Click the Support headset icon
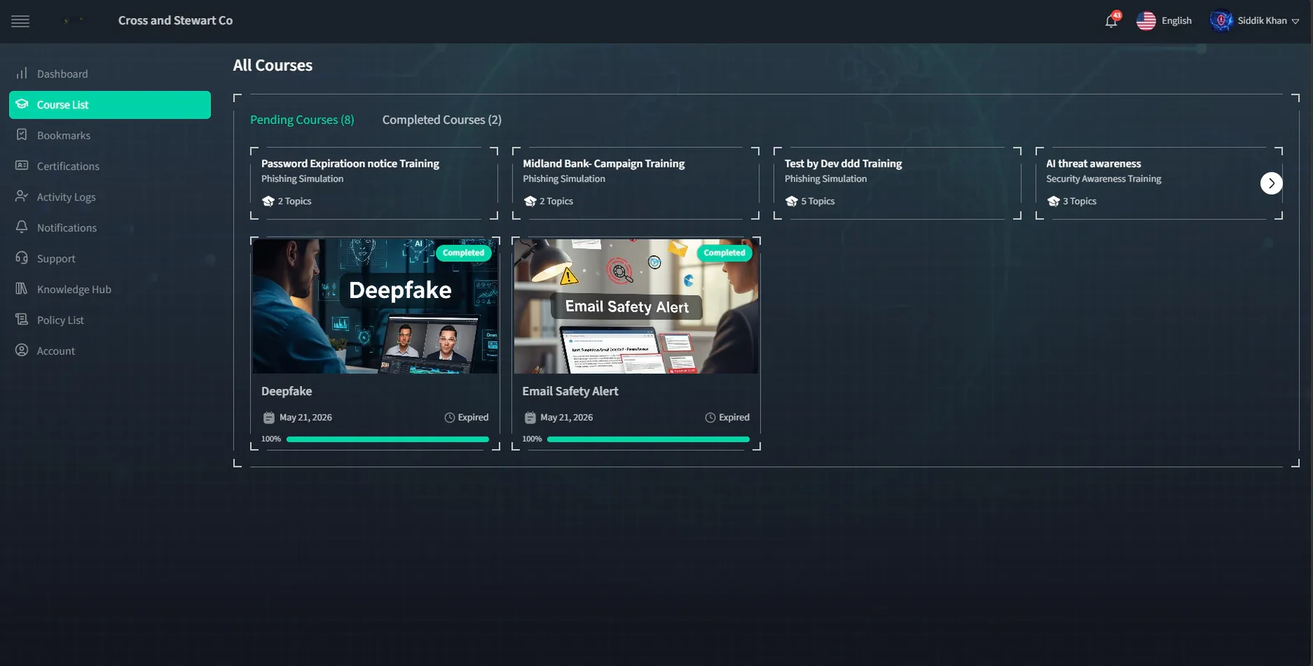This screenshot has height=666, width=1313. (22, 258)
